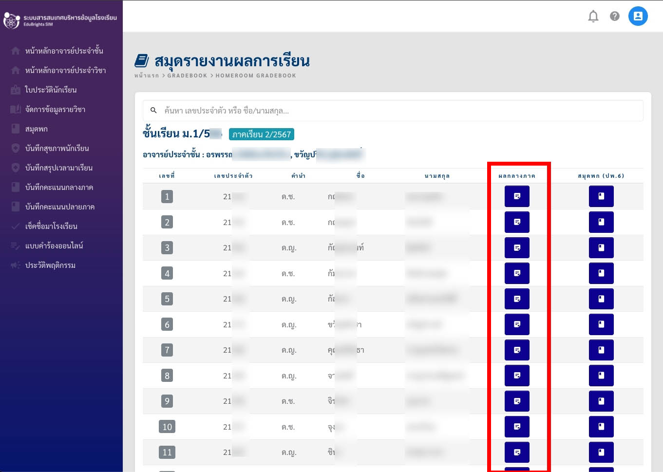Viewport: 663px width, 472px height.
Task: Open เช็คชื่อมาโรงเรียน sidebar item
Action: [x=51, y=226]
